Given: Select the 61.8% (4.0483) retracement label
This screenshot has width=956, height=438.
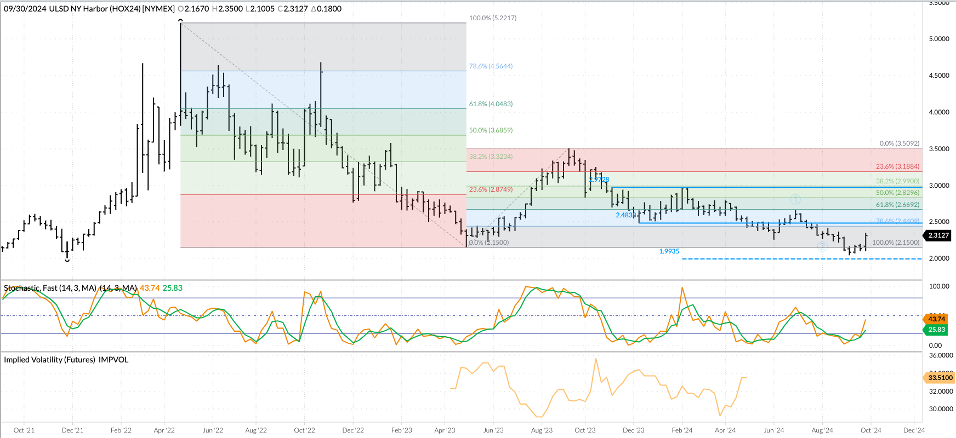Looking at the screenshot, I should pos(491,104).
